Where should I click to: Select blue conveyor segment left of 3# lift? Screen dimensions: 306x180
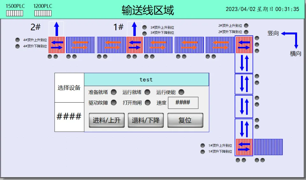[x=112, y=45]
